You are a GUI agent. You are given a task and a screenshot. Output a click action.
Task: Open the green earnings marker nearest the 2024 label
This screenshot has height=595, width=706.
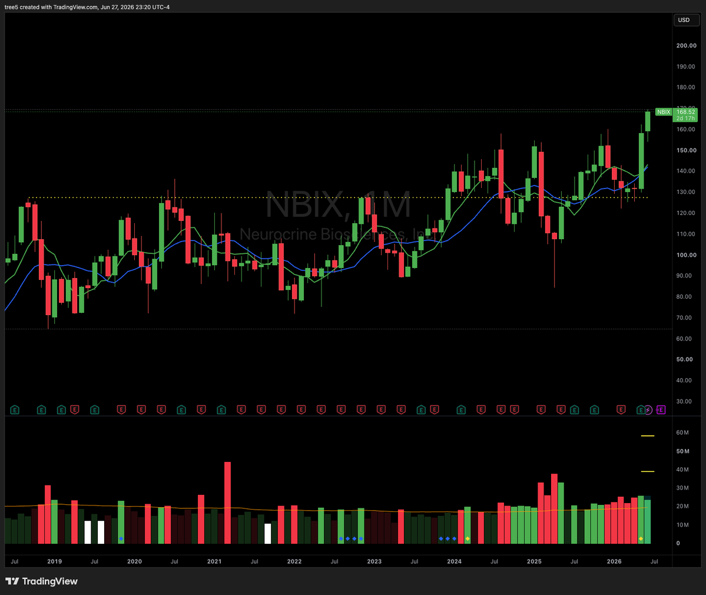[x=461, y=410]
